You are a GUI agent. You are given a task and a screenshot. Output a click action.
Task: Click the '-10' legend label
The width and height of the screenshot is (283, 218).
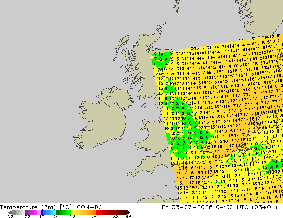[x=40, y=216]
